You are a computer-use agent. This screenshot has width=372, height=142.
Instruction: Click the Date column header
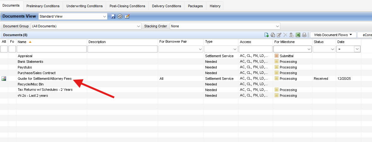click(x=348, y=42)
